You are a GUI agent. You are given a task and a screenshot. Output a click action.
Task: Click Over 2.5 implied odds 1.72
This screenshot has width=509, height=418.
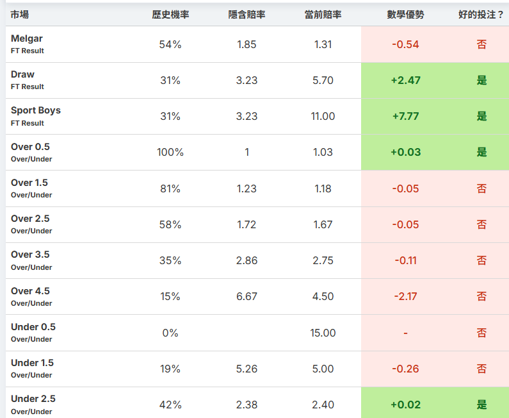(246, 224)
